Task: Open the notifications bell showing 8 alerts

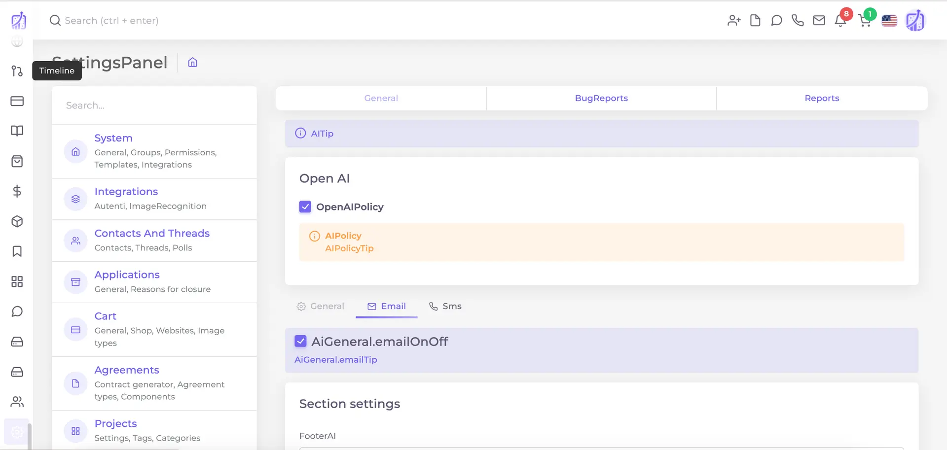Action: coord(840,20)
